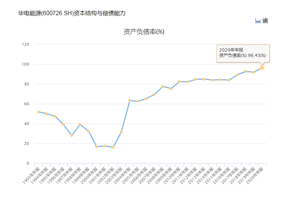Click the 2016年年报 x-axis label
Viewport: 288px width, 200px height.
click(x=222, y=175)
